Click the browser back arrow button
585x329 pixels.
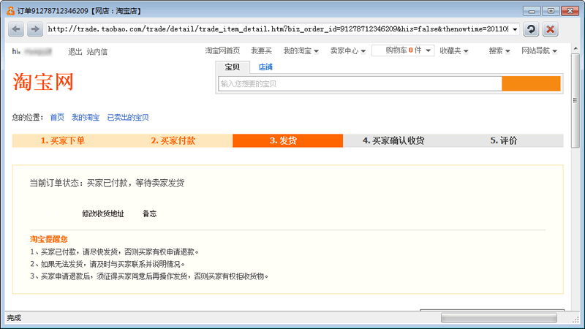click(16, 29)
